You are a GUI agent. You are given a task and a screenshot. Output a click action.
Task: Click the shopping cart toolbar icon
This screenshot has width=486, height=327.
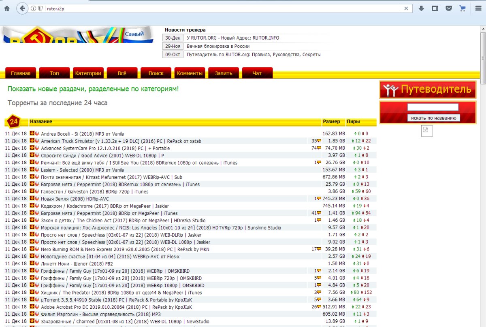[463, 8]
